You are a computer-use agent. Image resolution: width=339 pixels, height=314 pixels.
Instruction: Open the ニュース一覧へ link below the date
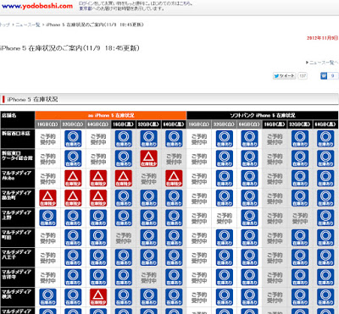[322, 63]
